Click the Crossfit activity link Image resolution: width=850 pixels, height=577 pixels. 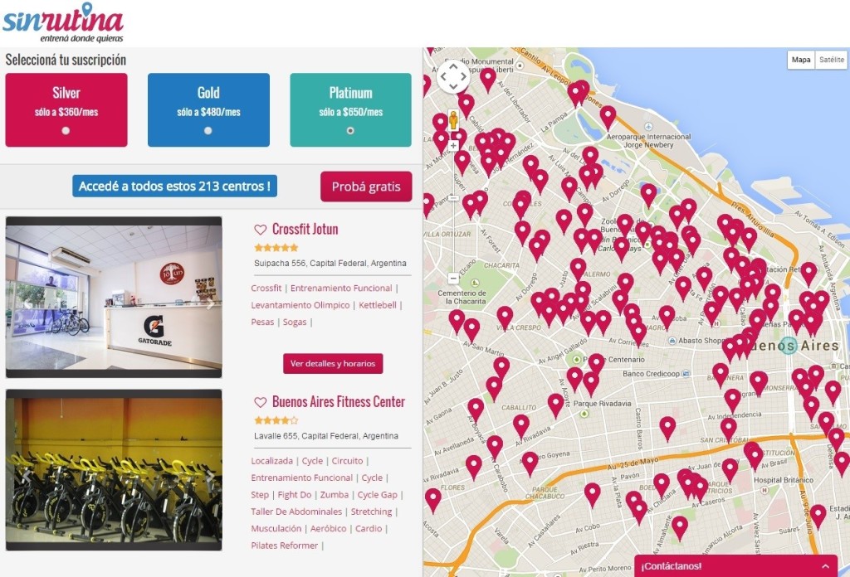pos(266,288)
